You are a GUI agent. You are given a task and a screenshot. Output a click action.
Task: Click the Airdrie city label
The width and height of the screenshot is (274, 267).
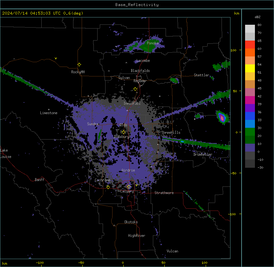128,170
